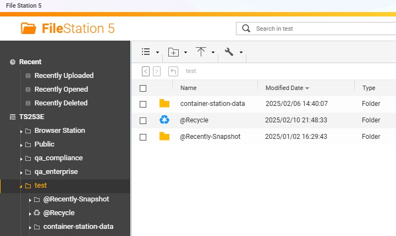This screenshot has height=236, width=396.
Task: Click the @Recently-Snapshot file name in list
Action: pos(210,137)
